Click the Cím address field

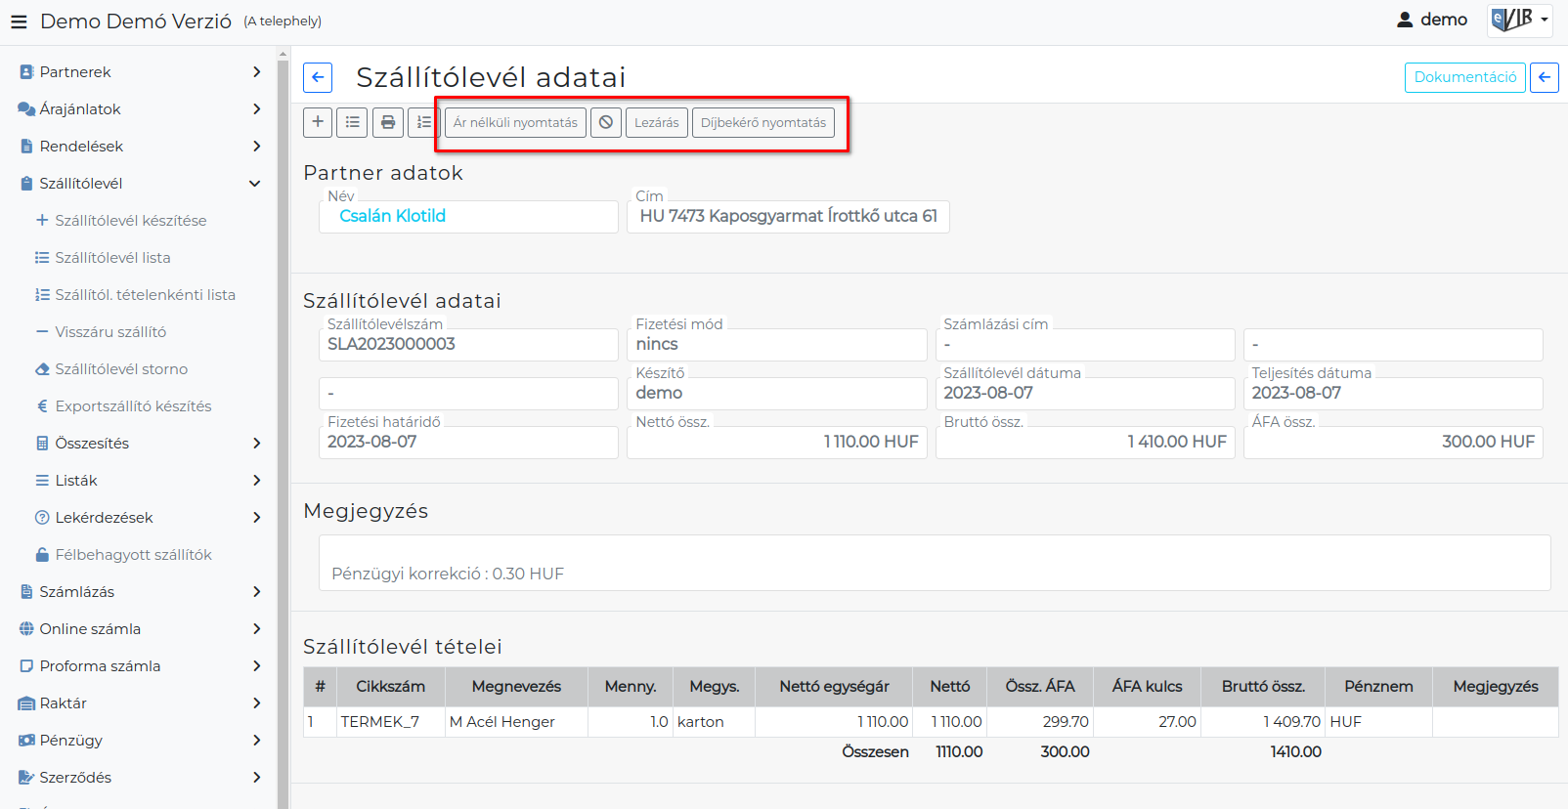click(788, 216)
